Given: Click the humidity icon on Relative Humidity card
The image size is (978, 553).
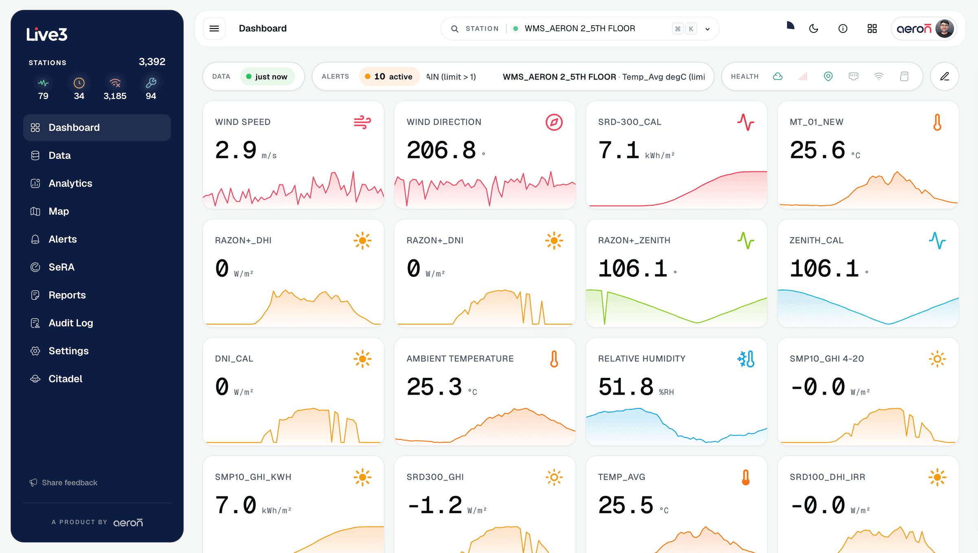Looking at the screenshot, I should click(x=746, y=359).
